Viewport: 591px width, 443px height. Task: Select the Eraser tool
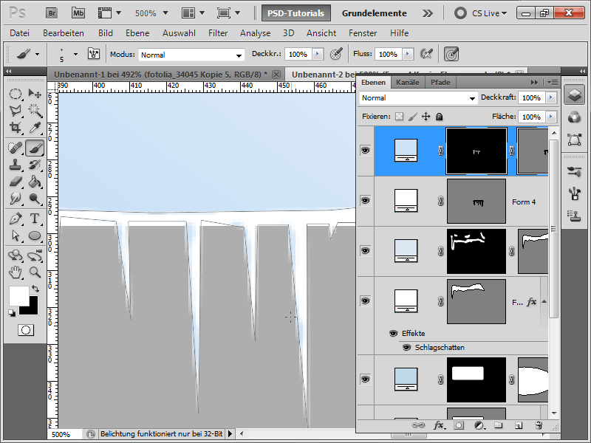pos(16,182)
